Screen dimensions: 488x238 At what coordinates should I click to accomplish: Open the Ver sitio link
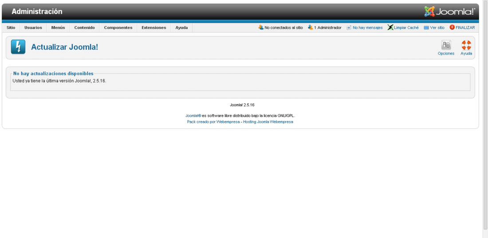pyautogui.click(x=437, y=27)
